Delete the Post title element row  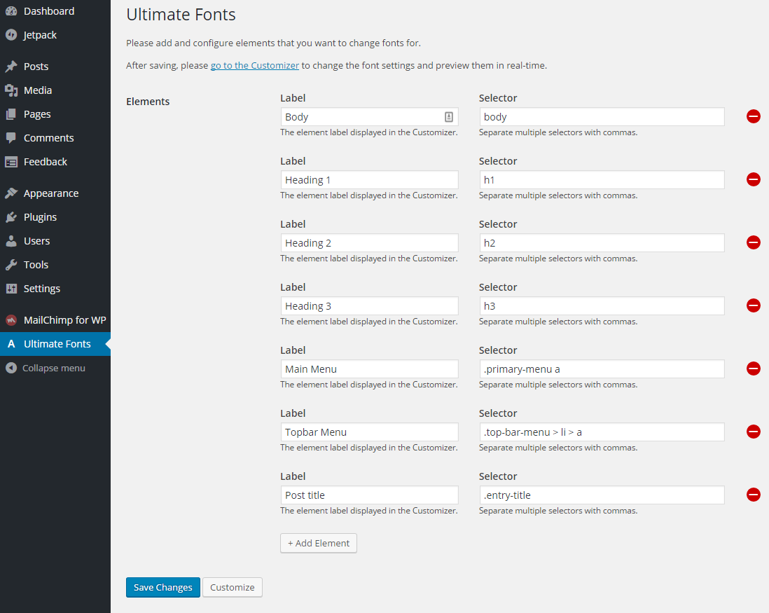tap(754, 495)
